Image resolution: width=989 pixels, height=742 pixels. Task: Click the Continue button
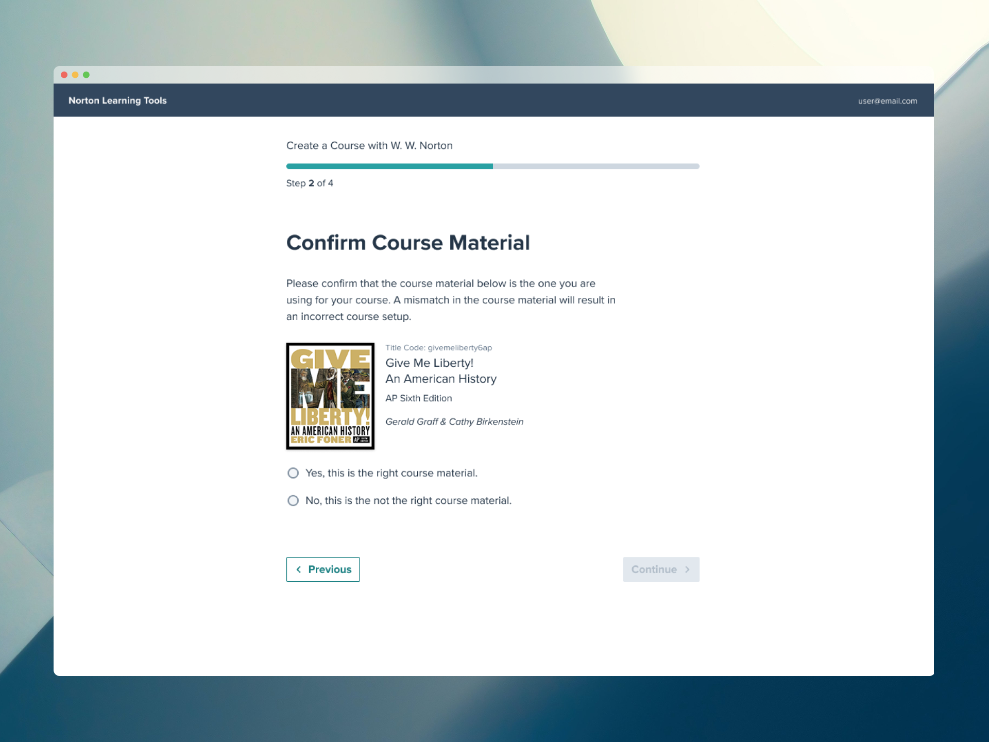[x=661, y=569]
